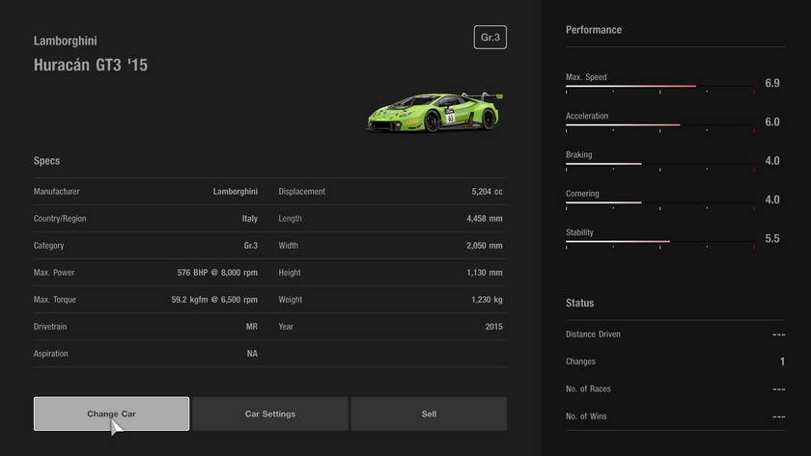This screenshot has width=811, height=456.
Task: Select the Distance Driven status row
Action: (x=675, y=335)
